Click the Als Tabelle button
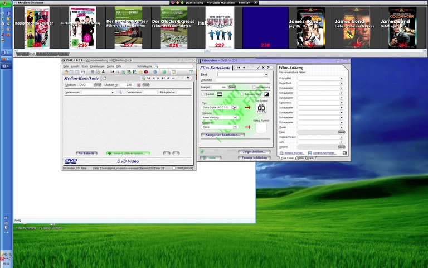 tap(86, 154)
